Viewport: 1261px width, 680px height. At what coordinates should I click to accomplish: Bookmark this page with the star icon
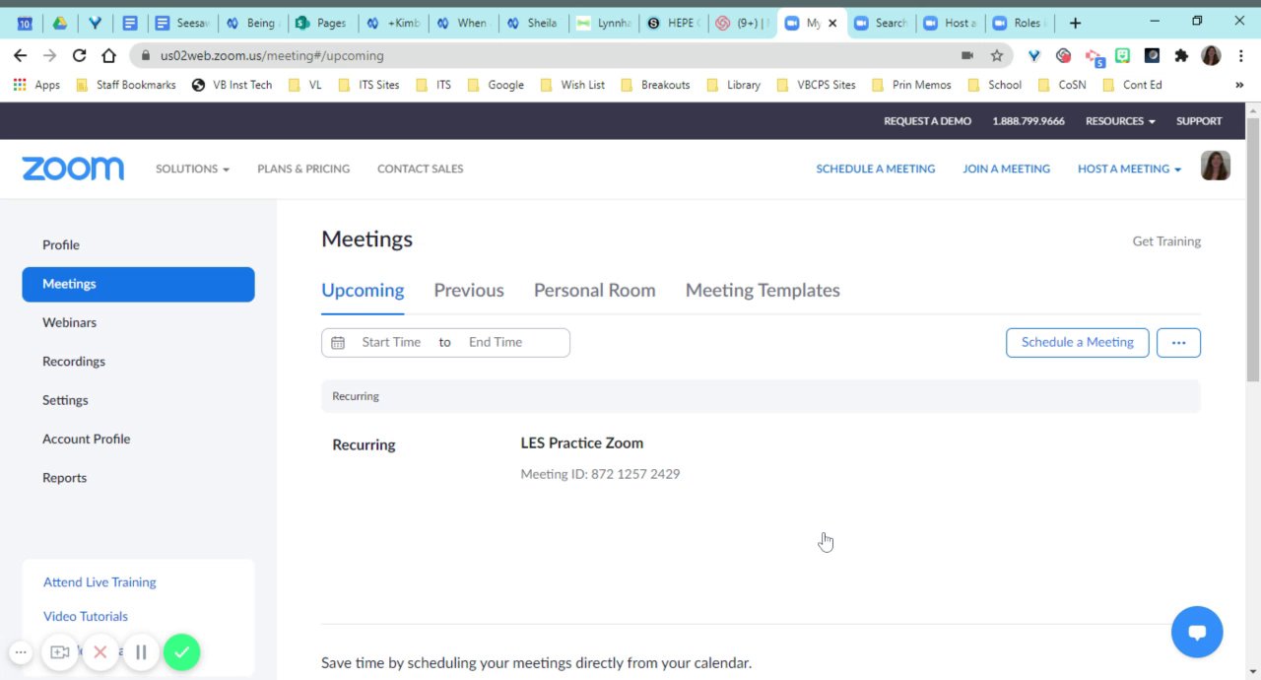point(997,56)
